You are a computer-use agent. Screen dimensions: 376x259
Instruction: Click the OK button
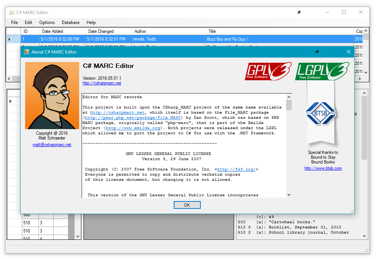coord(187,205)
